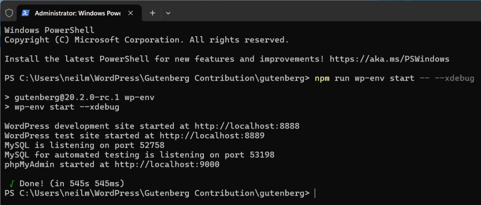Select the Administrator: Windows PowerShell tab title
481x205 pixels.
coord(78,13)
